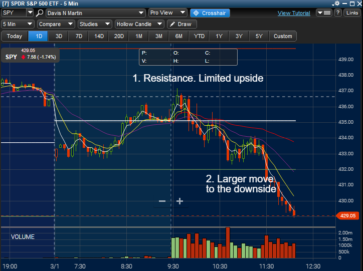The width and height of the screenshot is (363, 271).
Task: Click the 435.00 price axis label
Action: [x=346, y=122]
